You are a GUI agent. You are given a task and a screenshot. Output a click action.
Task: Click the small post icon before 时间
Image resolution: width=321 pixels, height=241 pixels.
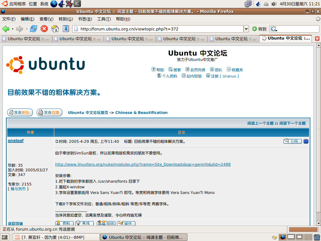click(57, 142)
